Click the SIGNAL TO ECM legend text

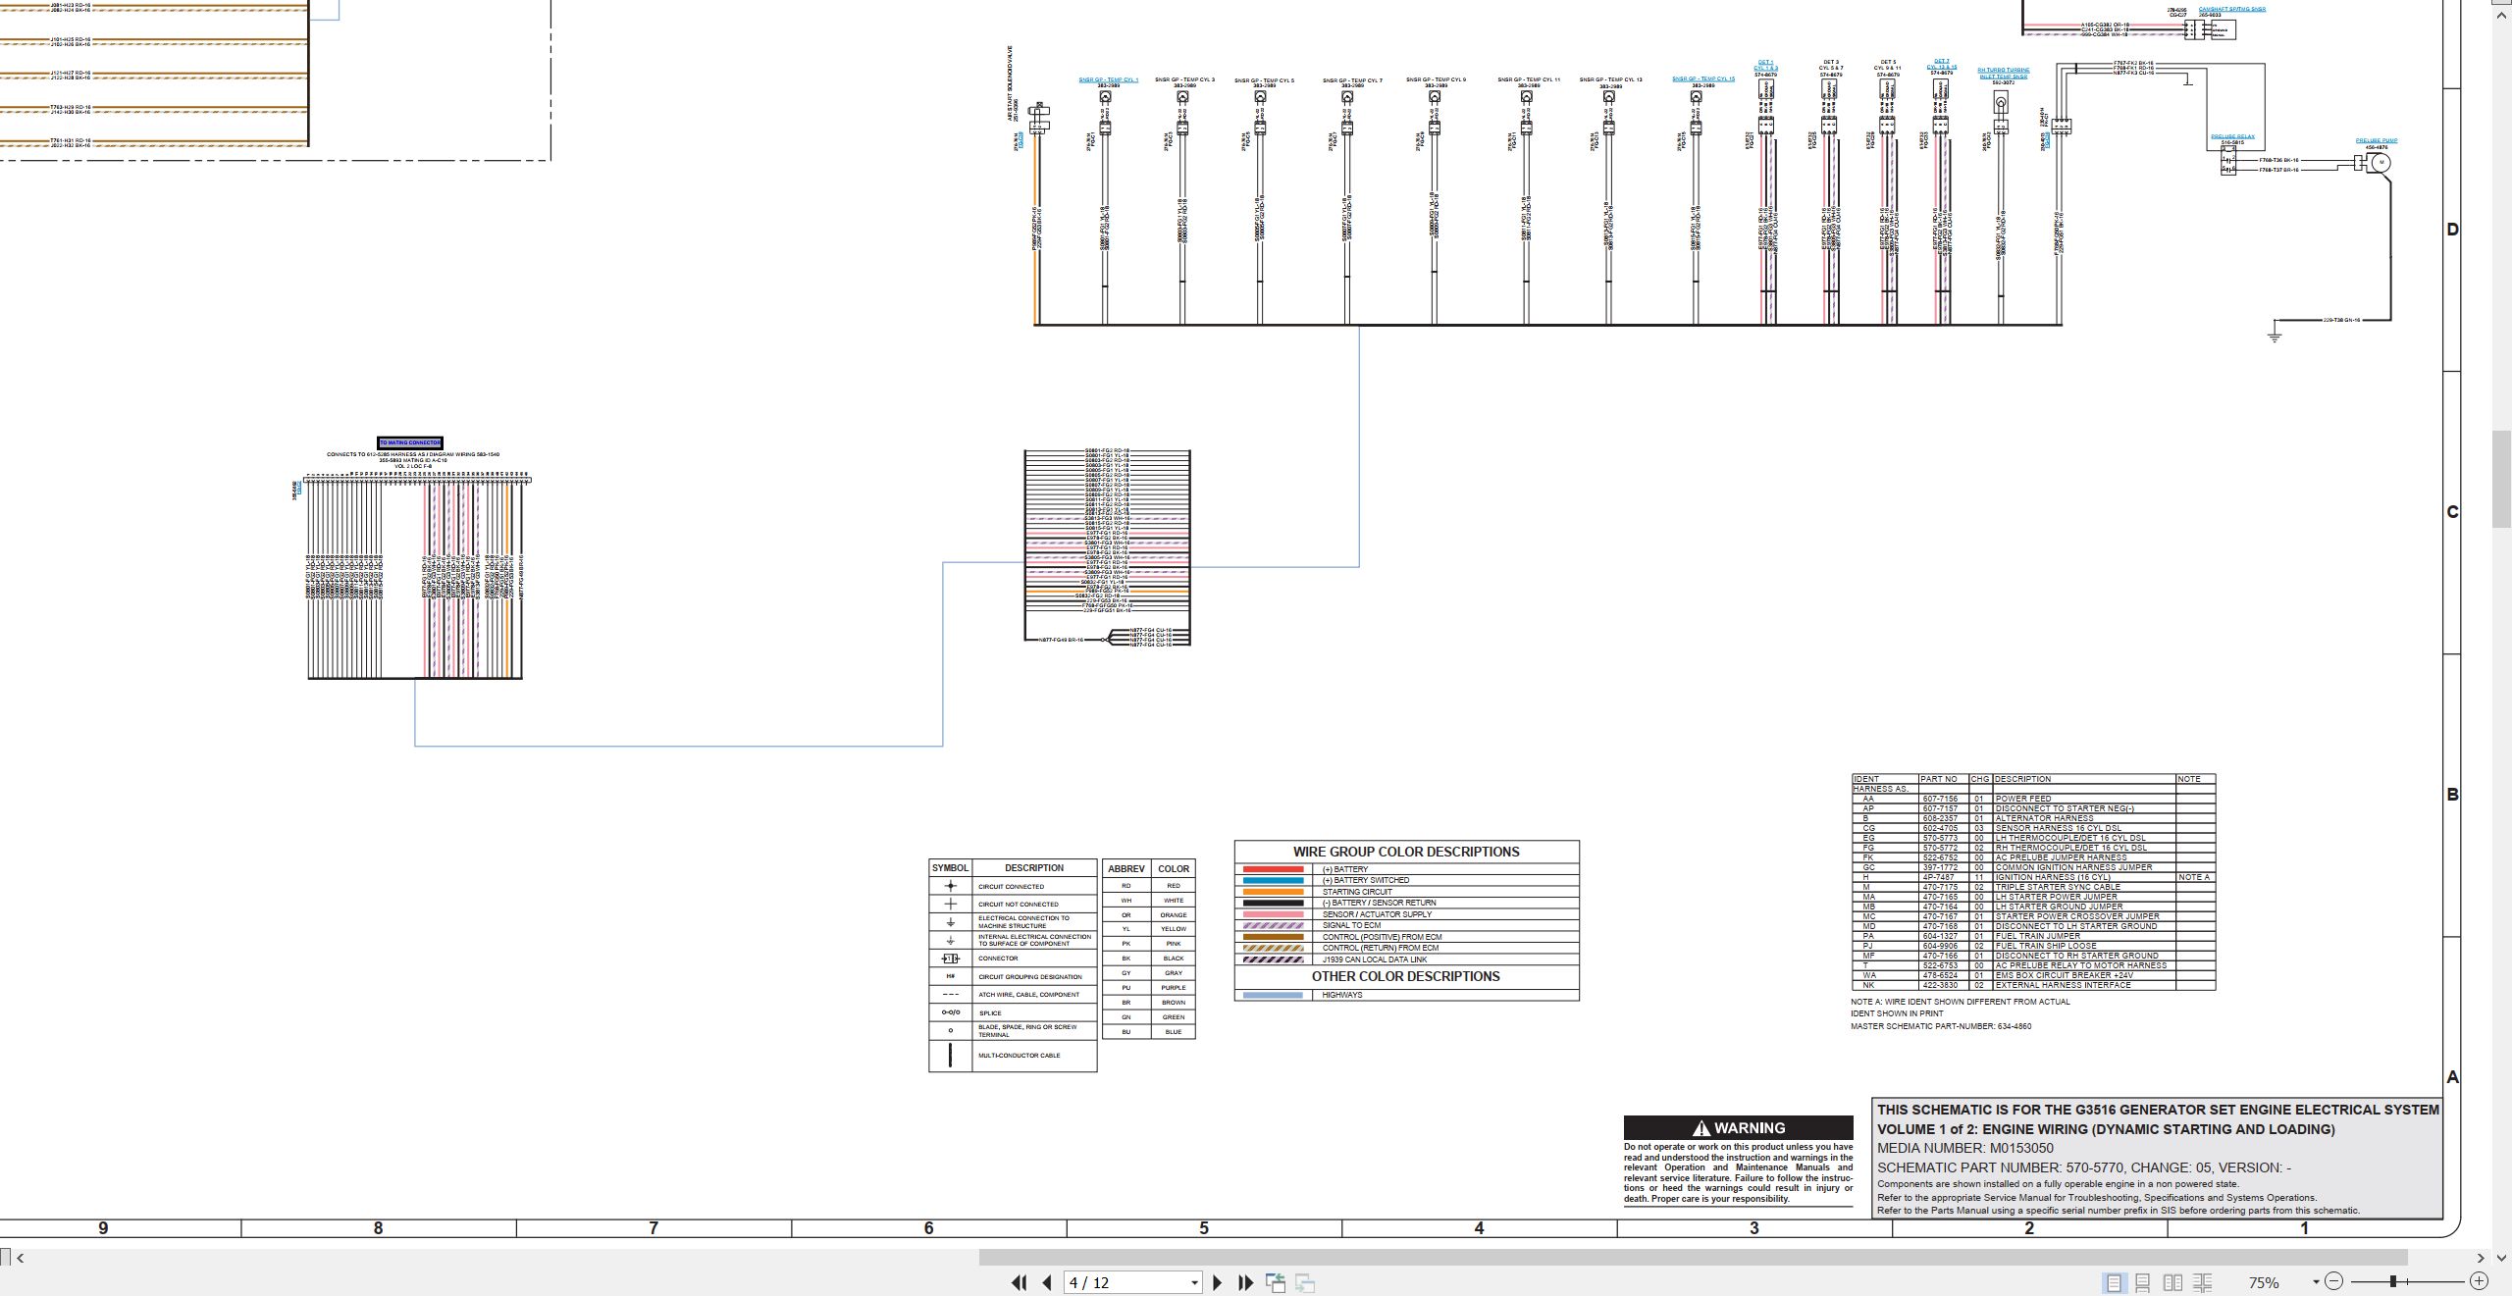(x=1351, y=925)
